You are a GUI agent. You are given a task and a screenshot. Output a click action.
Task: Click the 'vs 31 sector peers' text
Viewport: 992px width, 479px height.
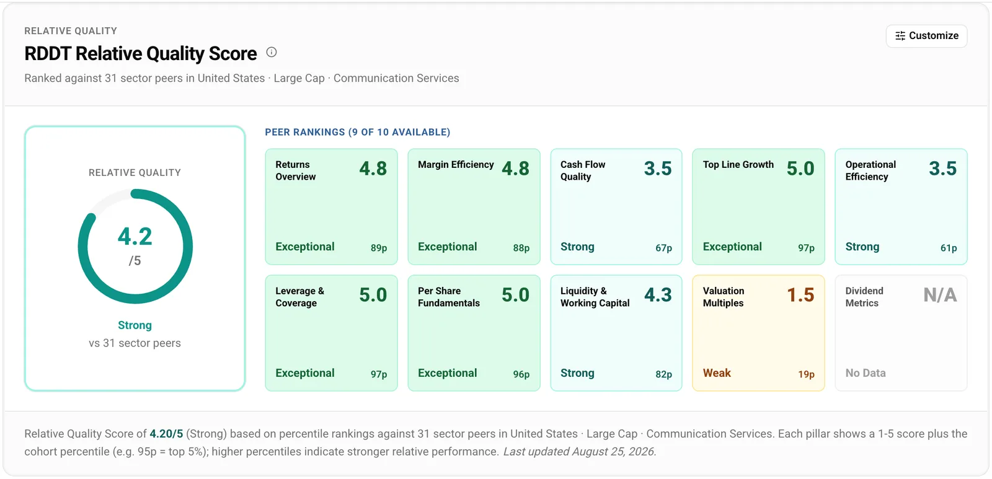135,343
